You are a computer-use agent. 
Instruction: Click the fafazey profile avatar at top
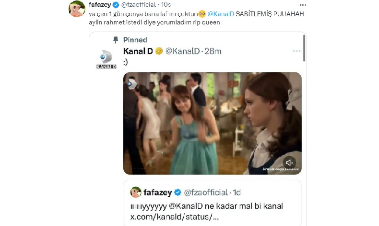click(77, 9)
